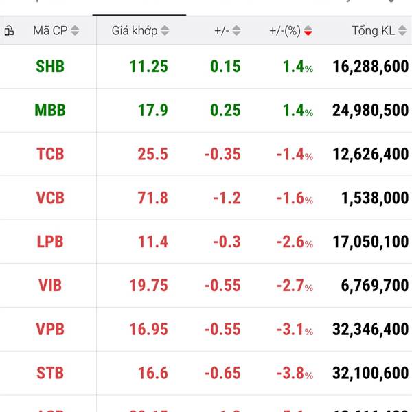The image size is (412, 412).
Task: Open LPB stock ticker
Action: [50, 242]
